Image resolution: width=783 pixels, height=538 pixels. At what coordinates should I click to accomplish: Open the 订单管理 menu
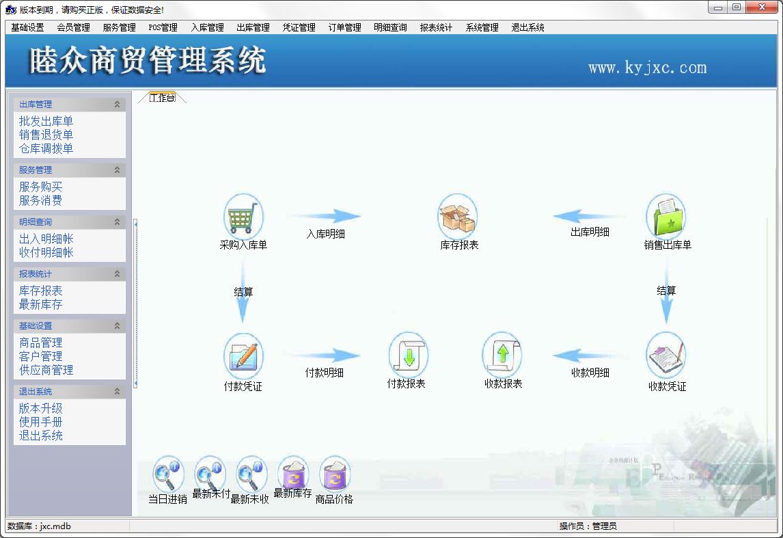344,27
